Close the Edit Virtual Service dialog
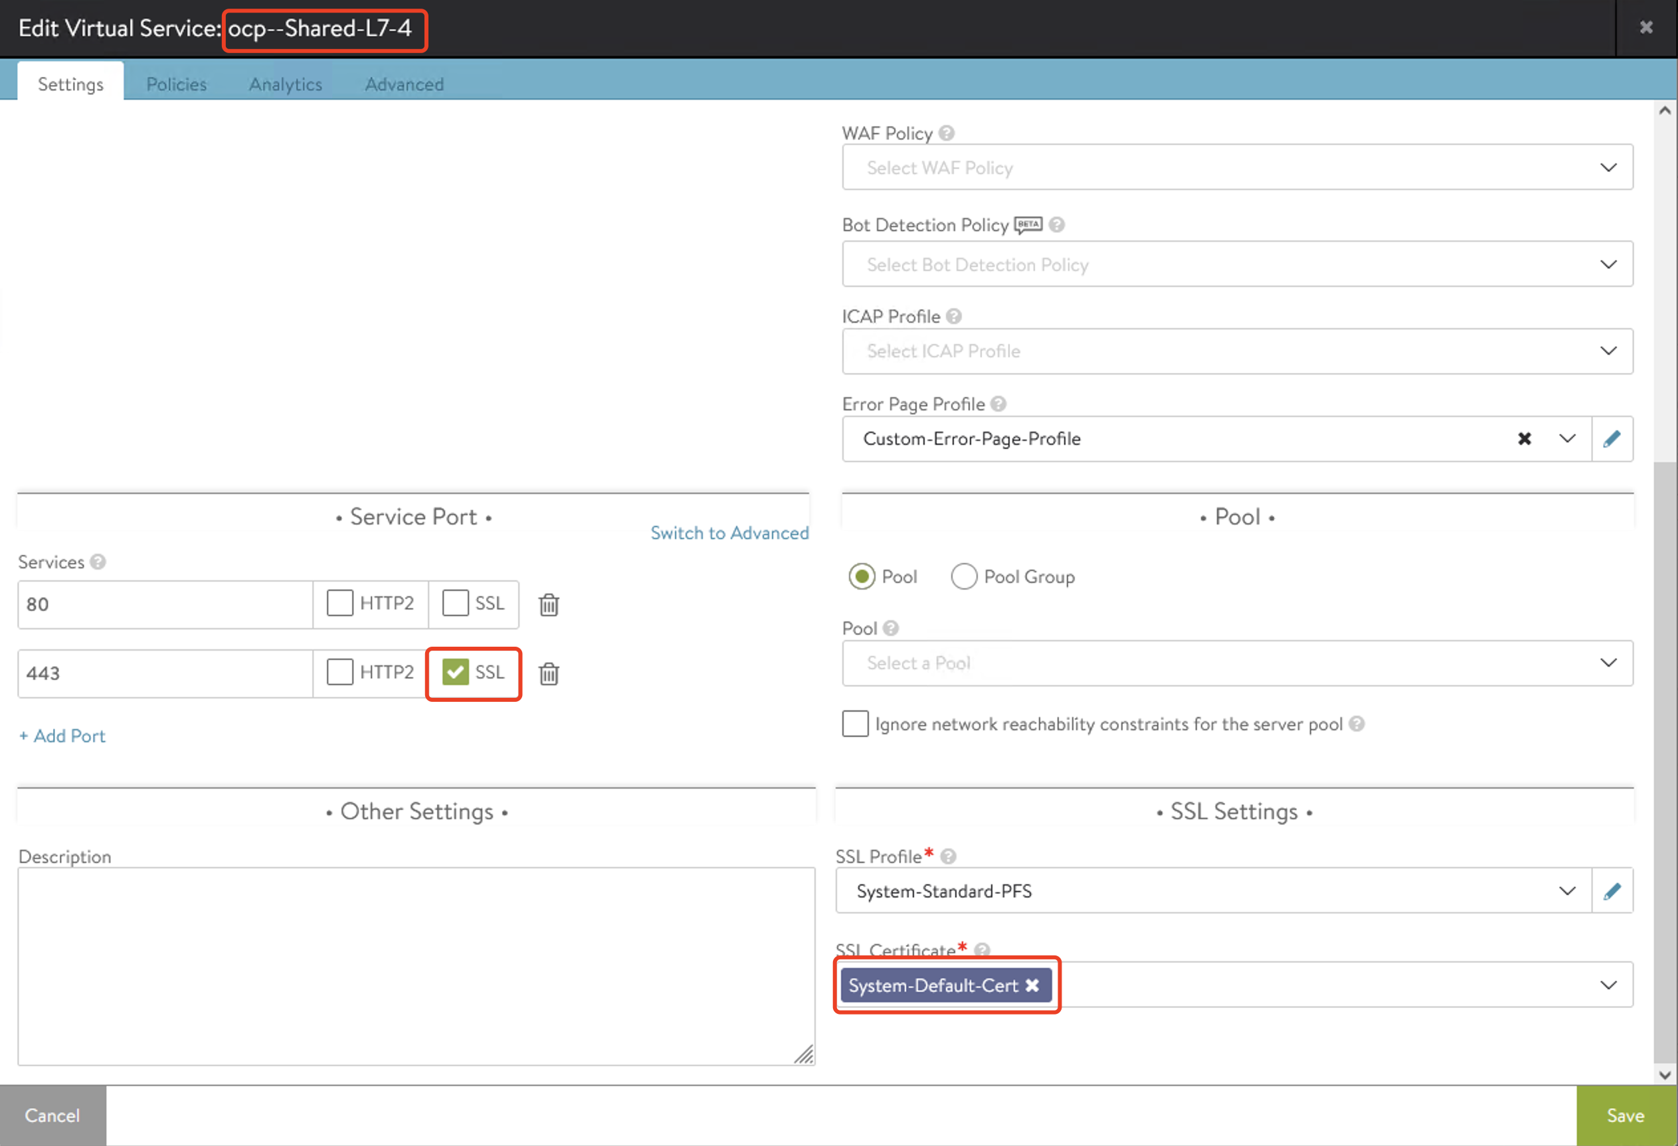The width and height of the screenshot is (1678, 1146). pos(1645,27)
